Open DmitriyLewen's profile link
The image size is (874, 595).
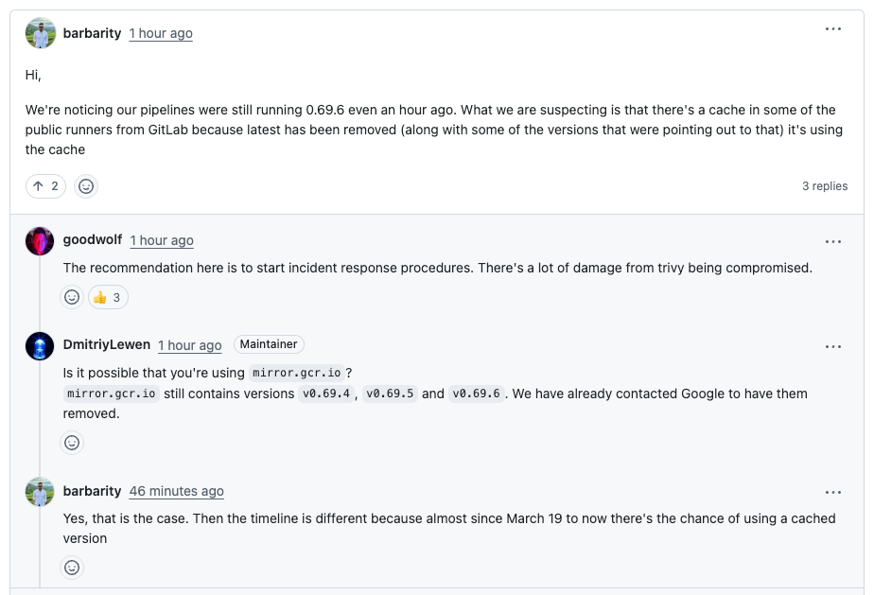click(107, 345)
